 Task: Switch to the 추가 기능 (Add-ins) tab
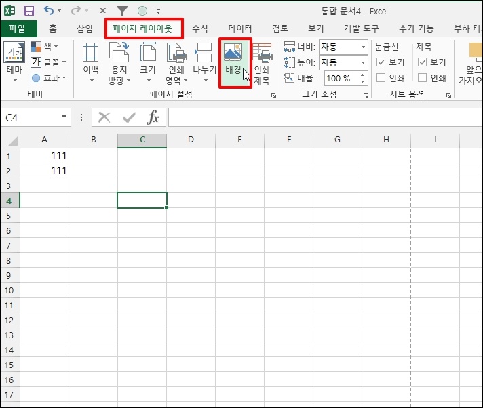coord(416,28)
